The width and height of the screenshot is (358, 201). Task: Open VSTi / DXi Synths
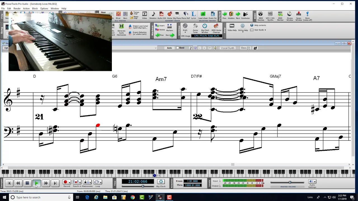(270, 16)
